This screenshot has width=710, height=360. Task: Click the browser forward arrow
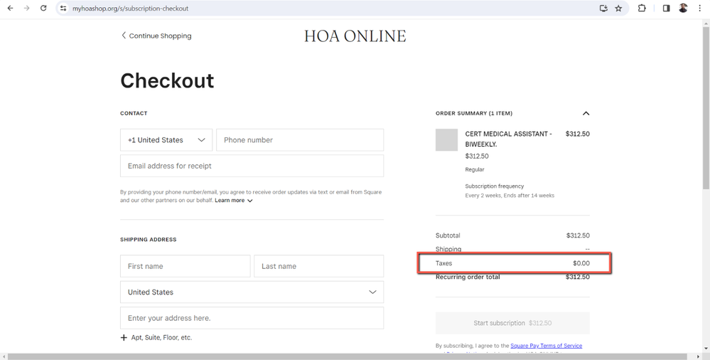pyautogui.click(x=26, y=9)
